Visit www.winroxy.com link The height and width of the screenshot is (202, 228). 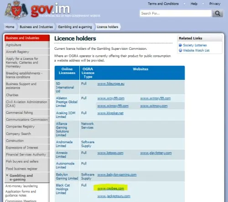(x=154, y=106)
